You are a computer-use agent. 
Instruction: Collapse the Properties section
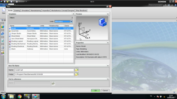pos(108,43)
